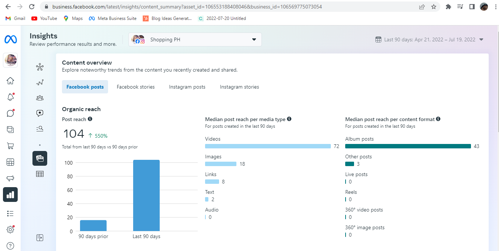Image resolution: width=499 pixels, height=251 pixels.
Task: Toggle the collapse sidebar panel icon
Action: [x=40, y=238]
